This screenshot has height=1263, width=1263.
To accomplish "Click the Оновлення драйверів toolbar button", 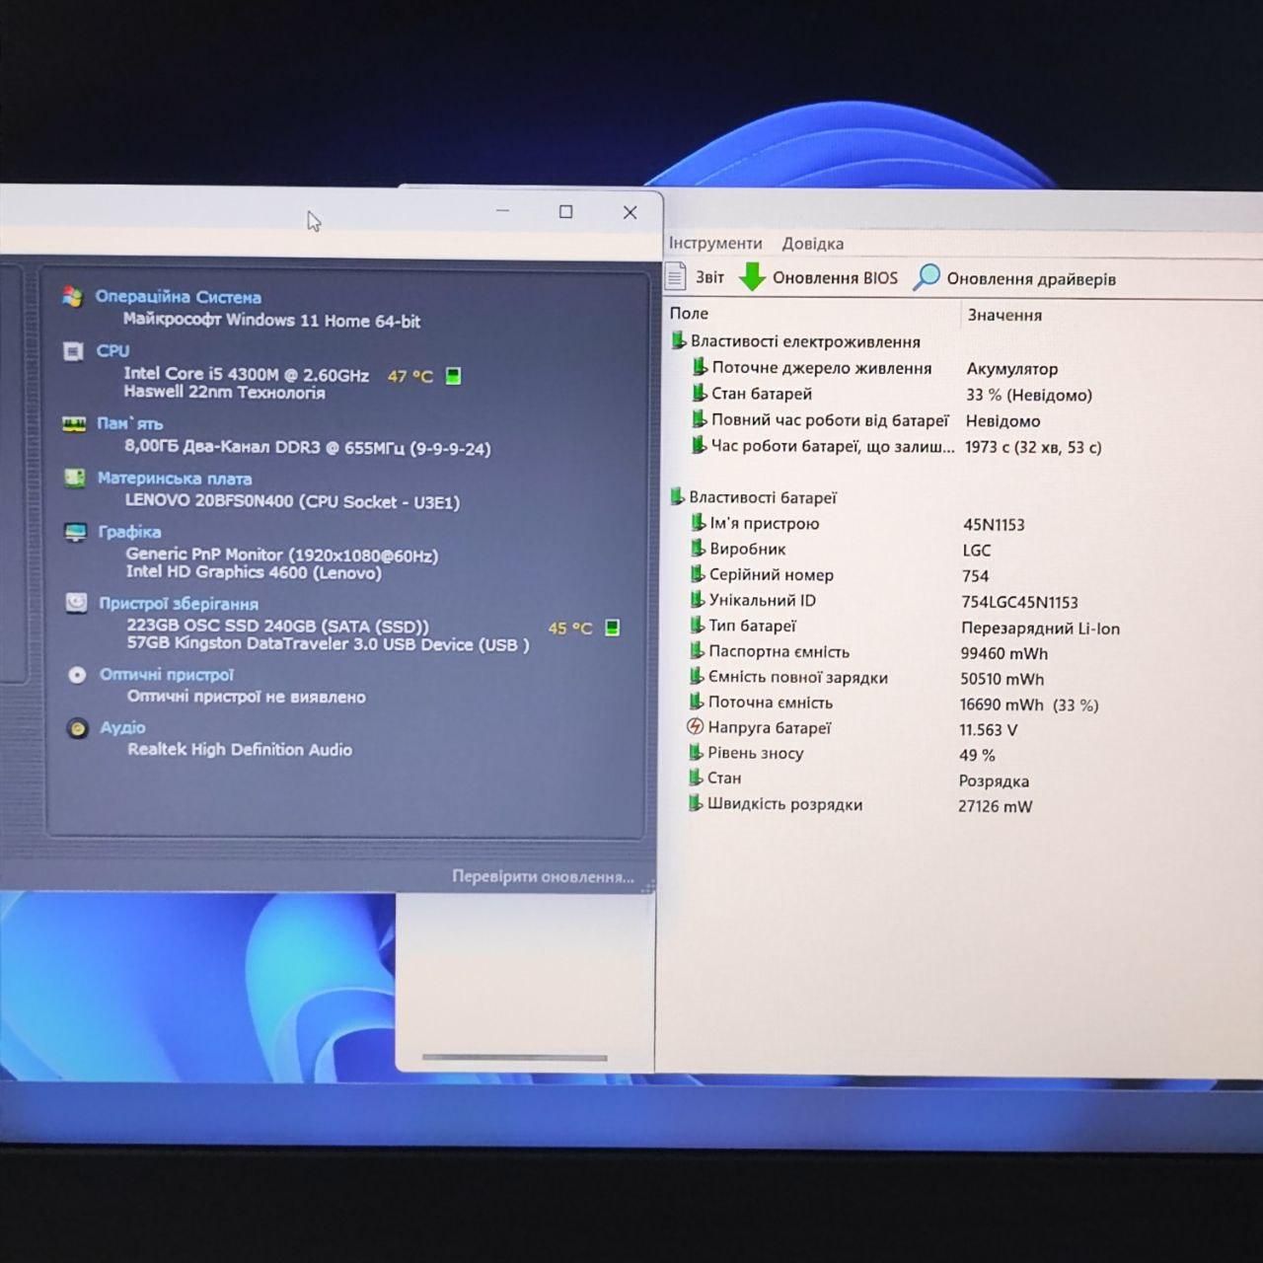I will 1014,278.
